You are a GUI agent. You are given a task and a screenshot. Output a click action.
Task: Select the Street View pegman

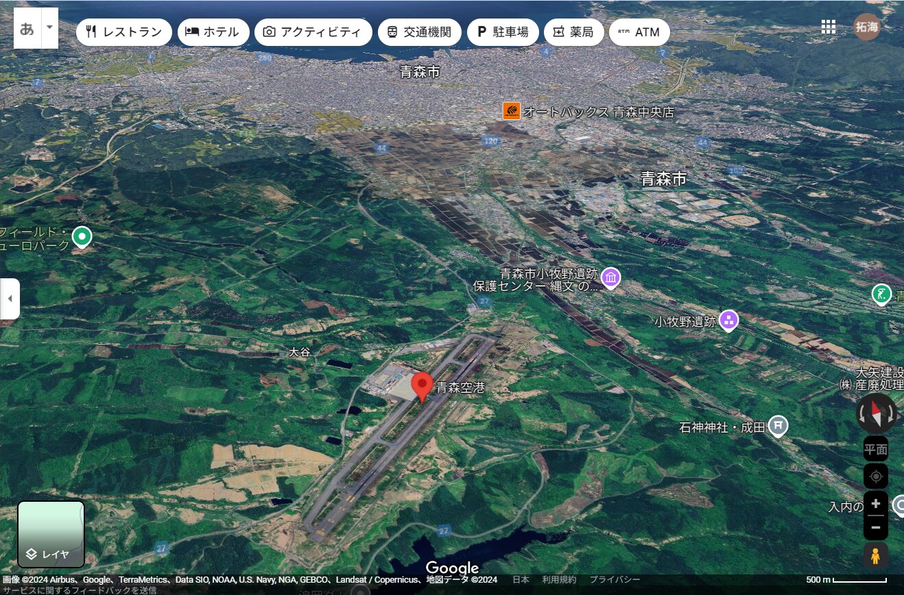pos(875,556)
